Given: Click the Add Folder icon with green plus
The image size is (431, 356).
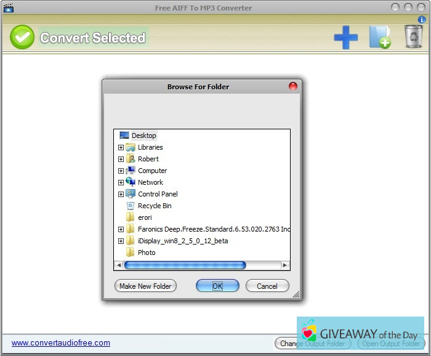Looking at the screenshot, I should click(x=380, y=37).
